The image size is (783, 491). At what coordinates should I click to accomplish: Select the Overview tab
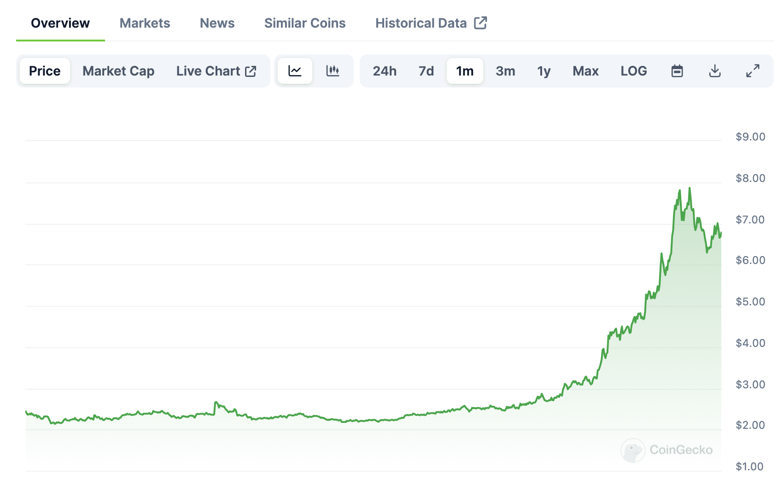click(60, 23)
